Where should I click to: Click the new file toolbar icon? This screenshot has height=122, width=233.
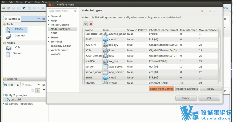coord(9,8)
